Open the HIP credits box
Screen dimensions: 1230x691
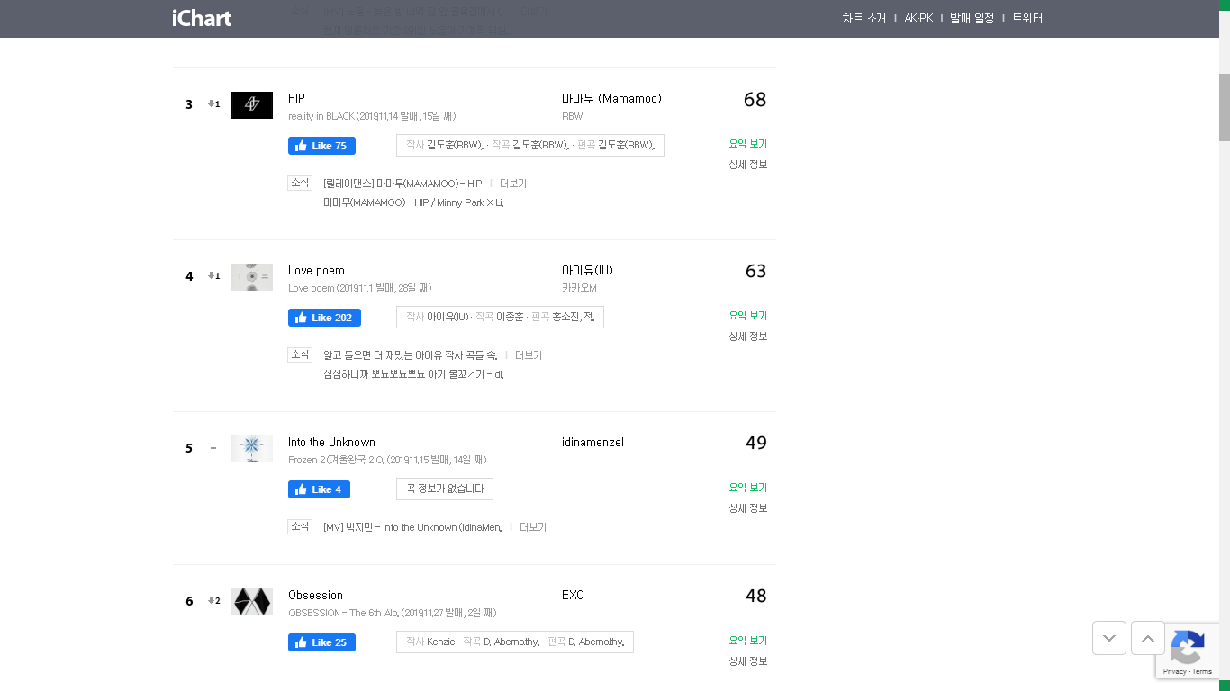530,145
